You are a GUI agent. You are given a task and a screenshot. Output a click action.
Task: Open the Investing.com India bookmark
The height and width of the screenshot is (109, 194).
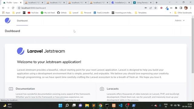pyautogui.click(x=122, y=13)
